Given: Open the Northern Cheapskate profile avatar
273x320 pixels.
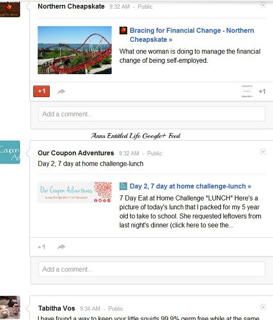Looking at the screenshot, I should pos(10,9).
